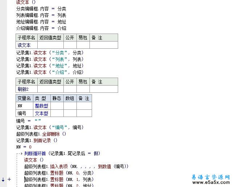Click line 超级列表框1.全部删除 ()
233x187 pixels.
coord(41,134)
